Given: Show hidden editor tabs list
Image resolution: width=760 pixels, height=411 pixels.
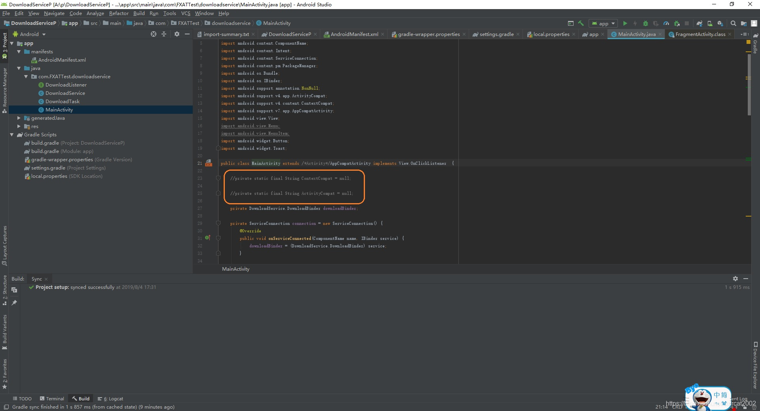Looking at the screenshot, I should (x=745, y=34).
